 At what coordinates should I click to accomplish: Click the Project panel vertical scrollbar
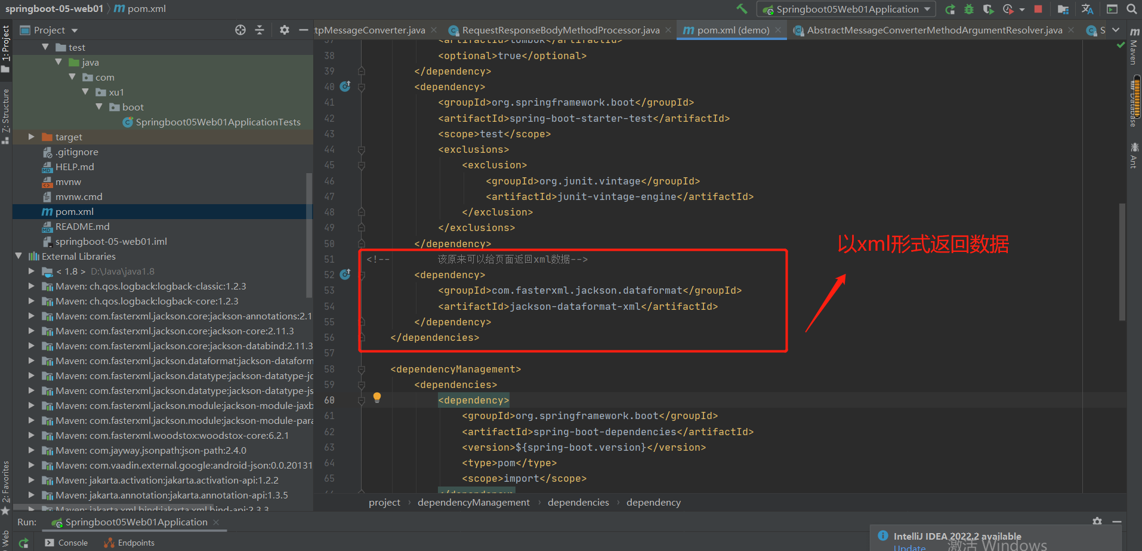coord(309,235)
